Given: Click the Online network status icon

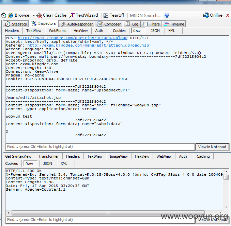Looking at the screenshot, I should pyautogui.click(x=206, y=15).
